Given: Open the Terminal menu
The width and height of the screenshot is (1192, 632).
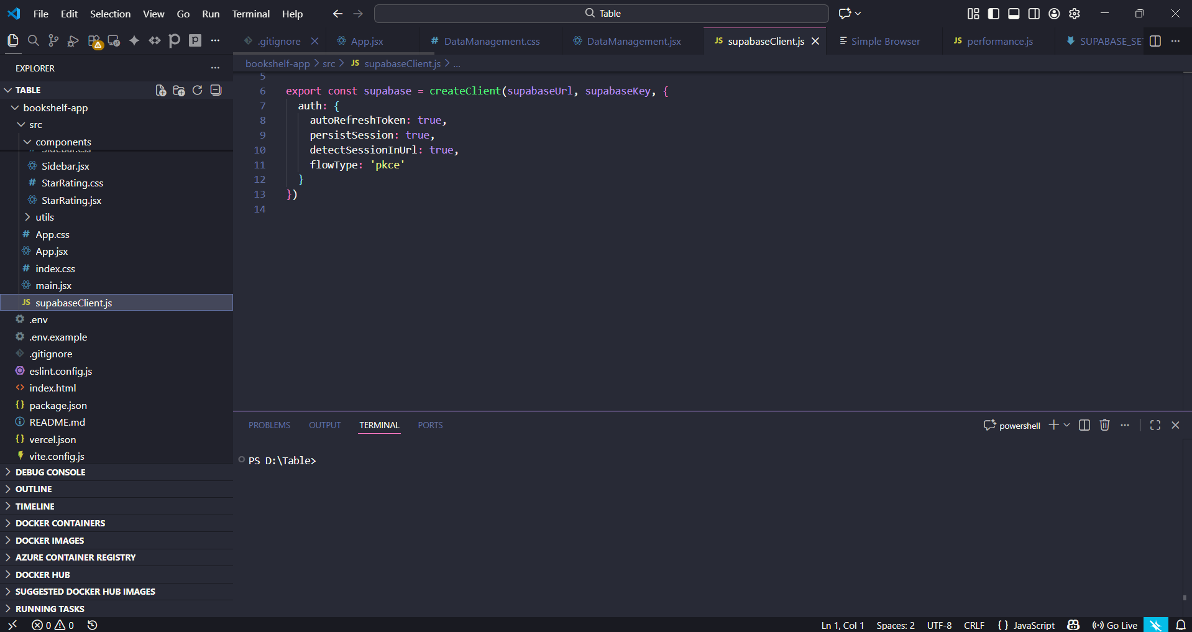Looking at the screenshot, I should point(250,14).
